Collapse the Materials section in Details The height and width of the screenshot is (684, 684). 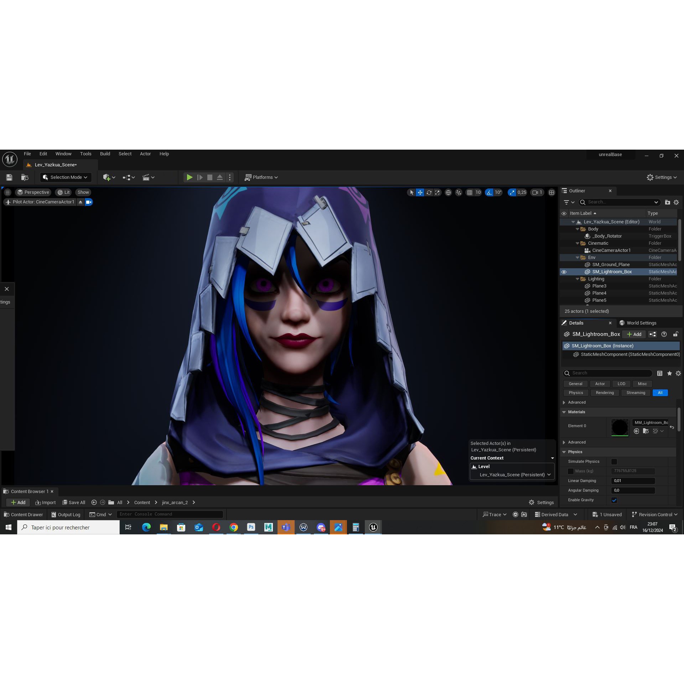click(x=564, y=412)
